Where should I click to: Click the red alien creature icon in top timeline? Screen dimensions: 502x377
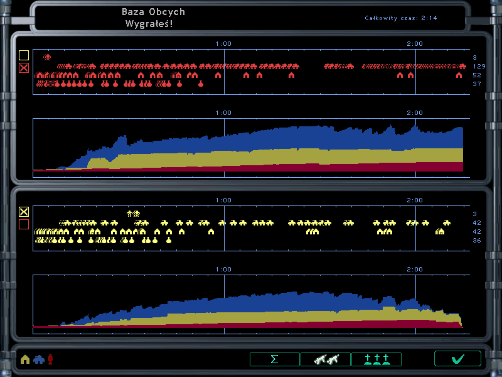click(x=47, y=57)
